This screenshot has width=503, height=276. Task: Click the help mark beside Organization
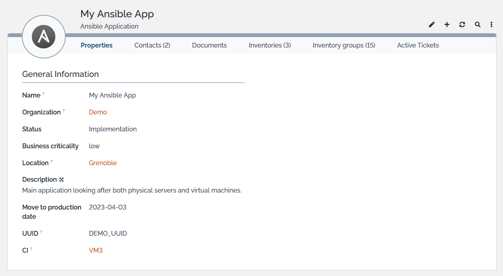pyautogui.click(x=64, y=111)
